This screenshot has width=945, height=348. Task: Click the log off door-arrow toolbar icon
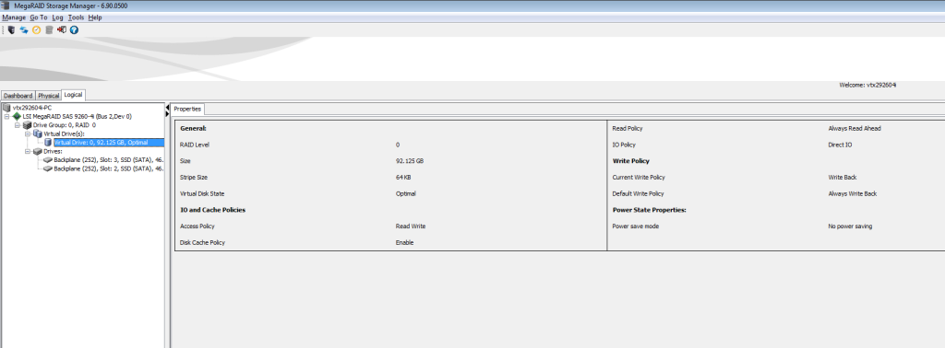coord(62,29)
